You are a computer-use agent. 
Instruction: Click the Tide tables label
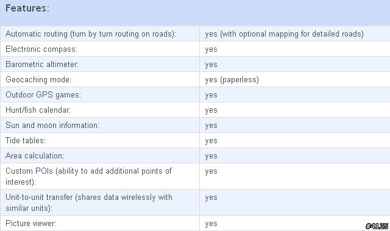26,141
